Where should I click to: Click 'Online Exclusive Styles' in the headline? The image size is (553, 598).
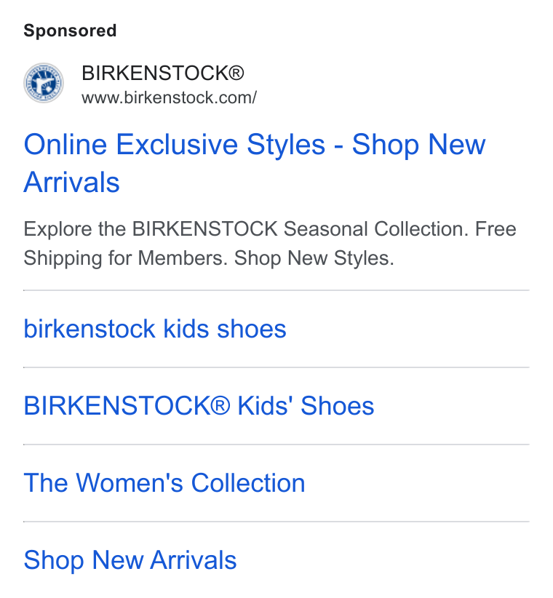pos(175,145)
